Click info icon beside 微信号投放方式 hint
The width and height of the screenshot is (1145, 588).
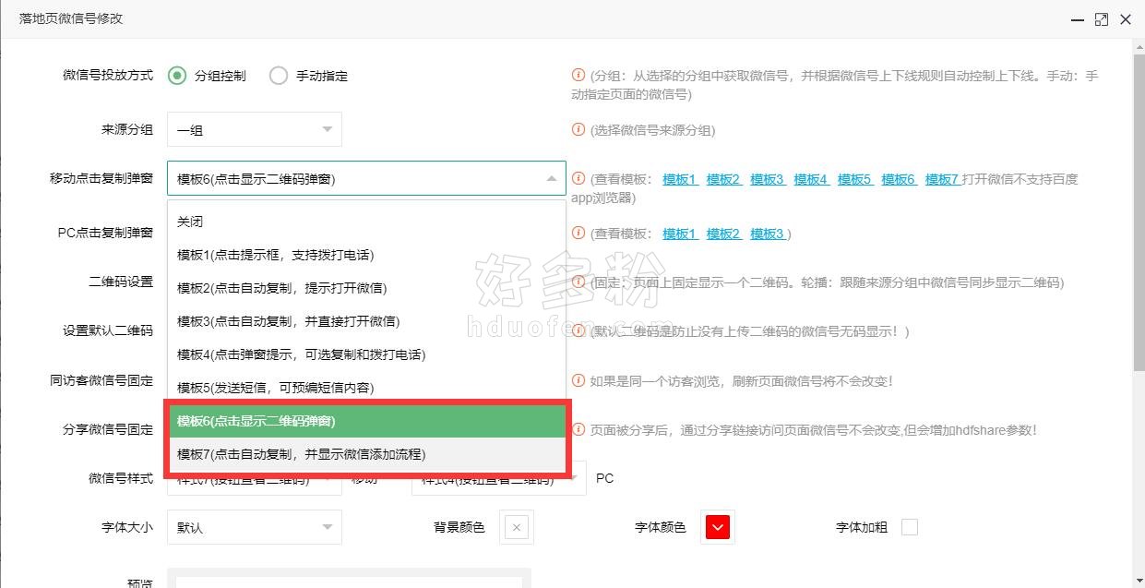(x=578, y=76)
